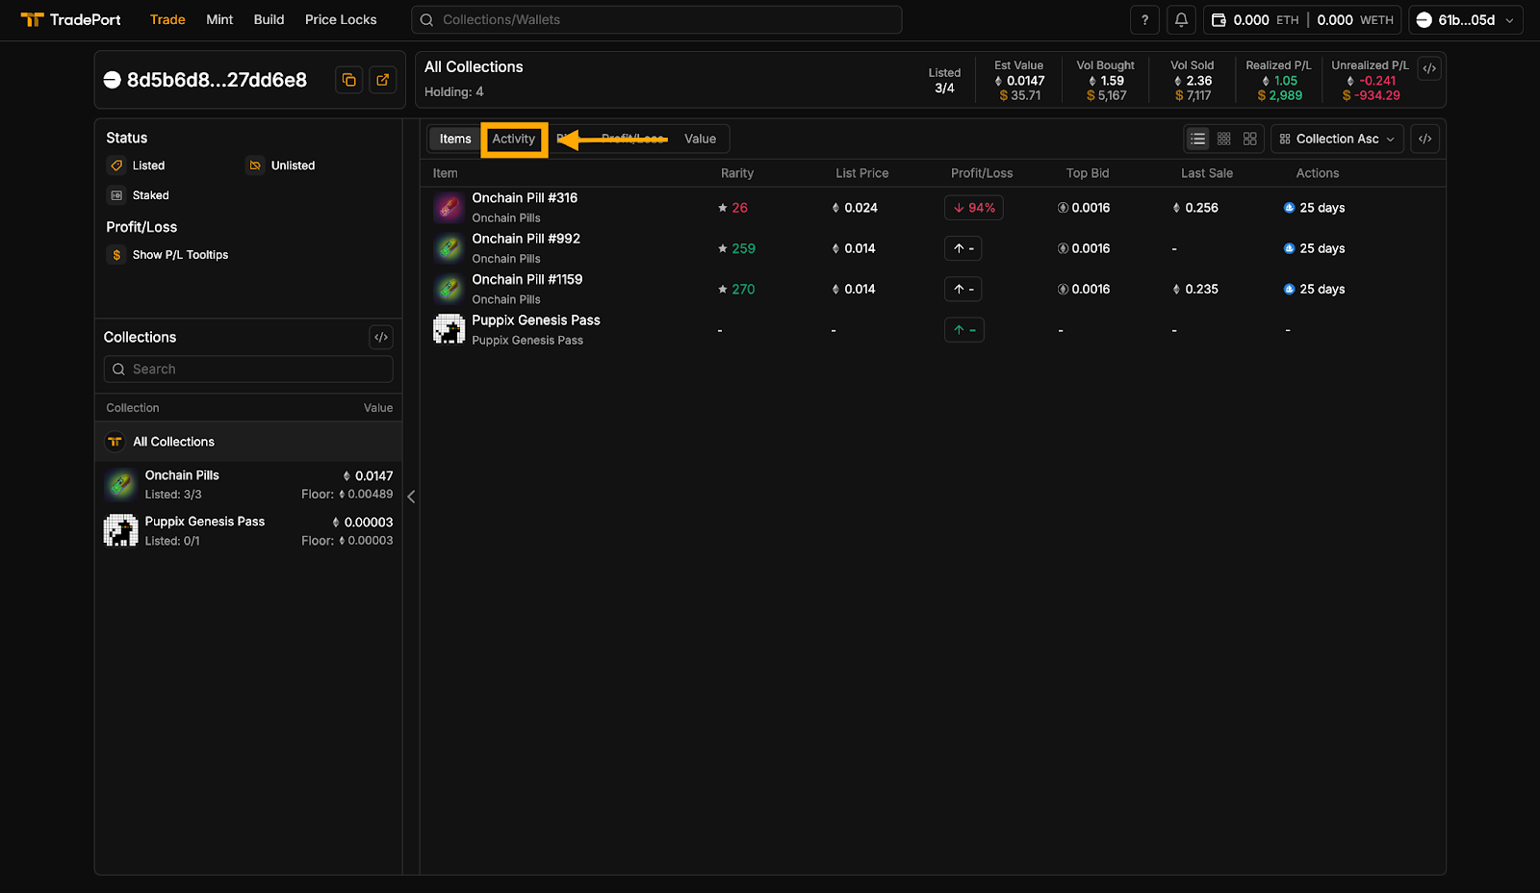Open Puppix Genesis Pass row thumbnail
The height and width of the screenshot is (893, 1540).
click(449, 329)
